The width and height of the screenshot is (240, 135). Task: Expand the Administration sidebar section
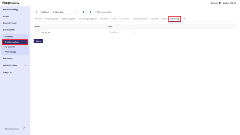pos(25,65)
